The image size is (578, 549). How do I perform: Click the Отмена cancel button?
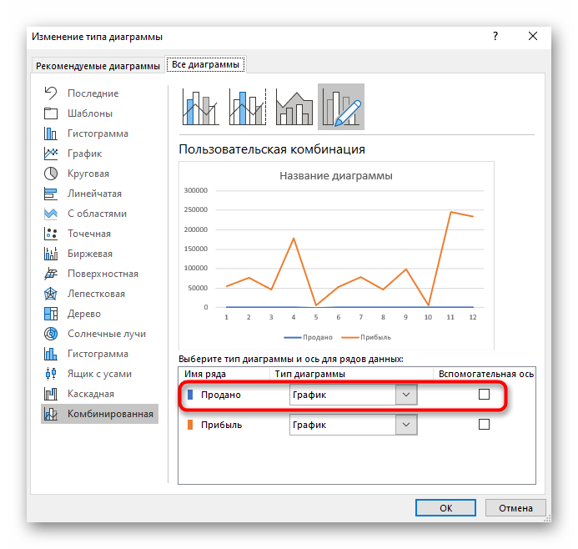tap(515, 508)
